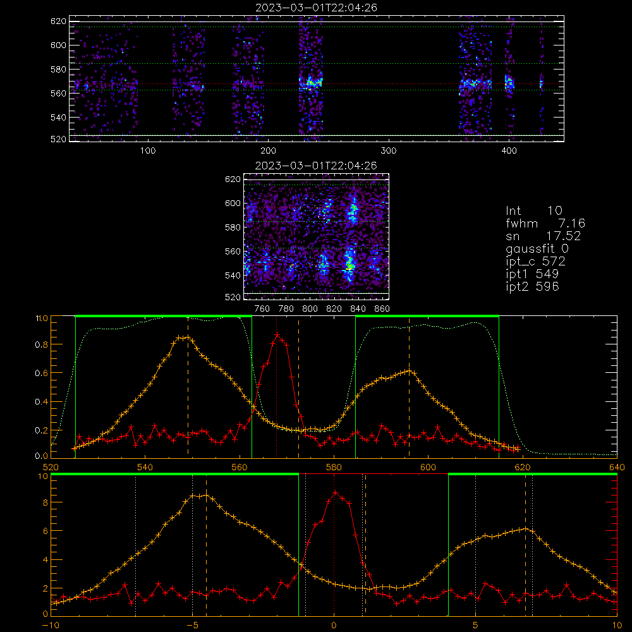The height and width of the screenshot is (632, 632).
Task: Click y-axis label 0.4 on upper profile plot
Action: [x=41, y=402]
